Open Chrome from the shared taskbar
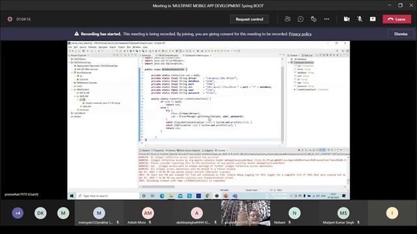 [x=208, y=196]
